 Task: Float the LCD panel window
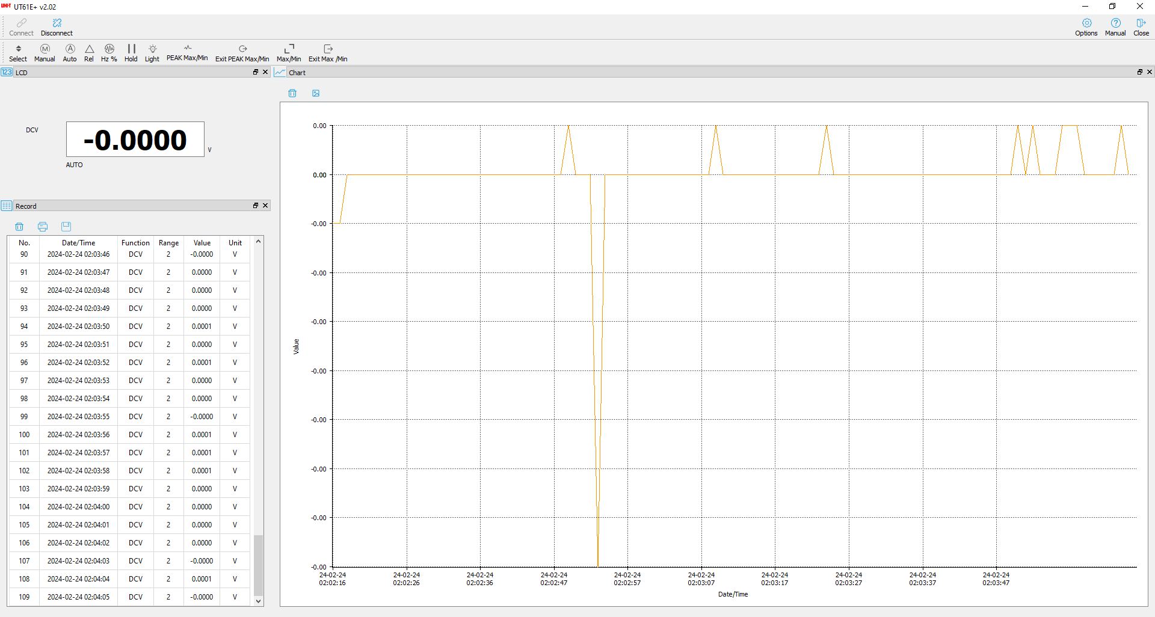255,72
